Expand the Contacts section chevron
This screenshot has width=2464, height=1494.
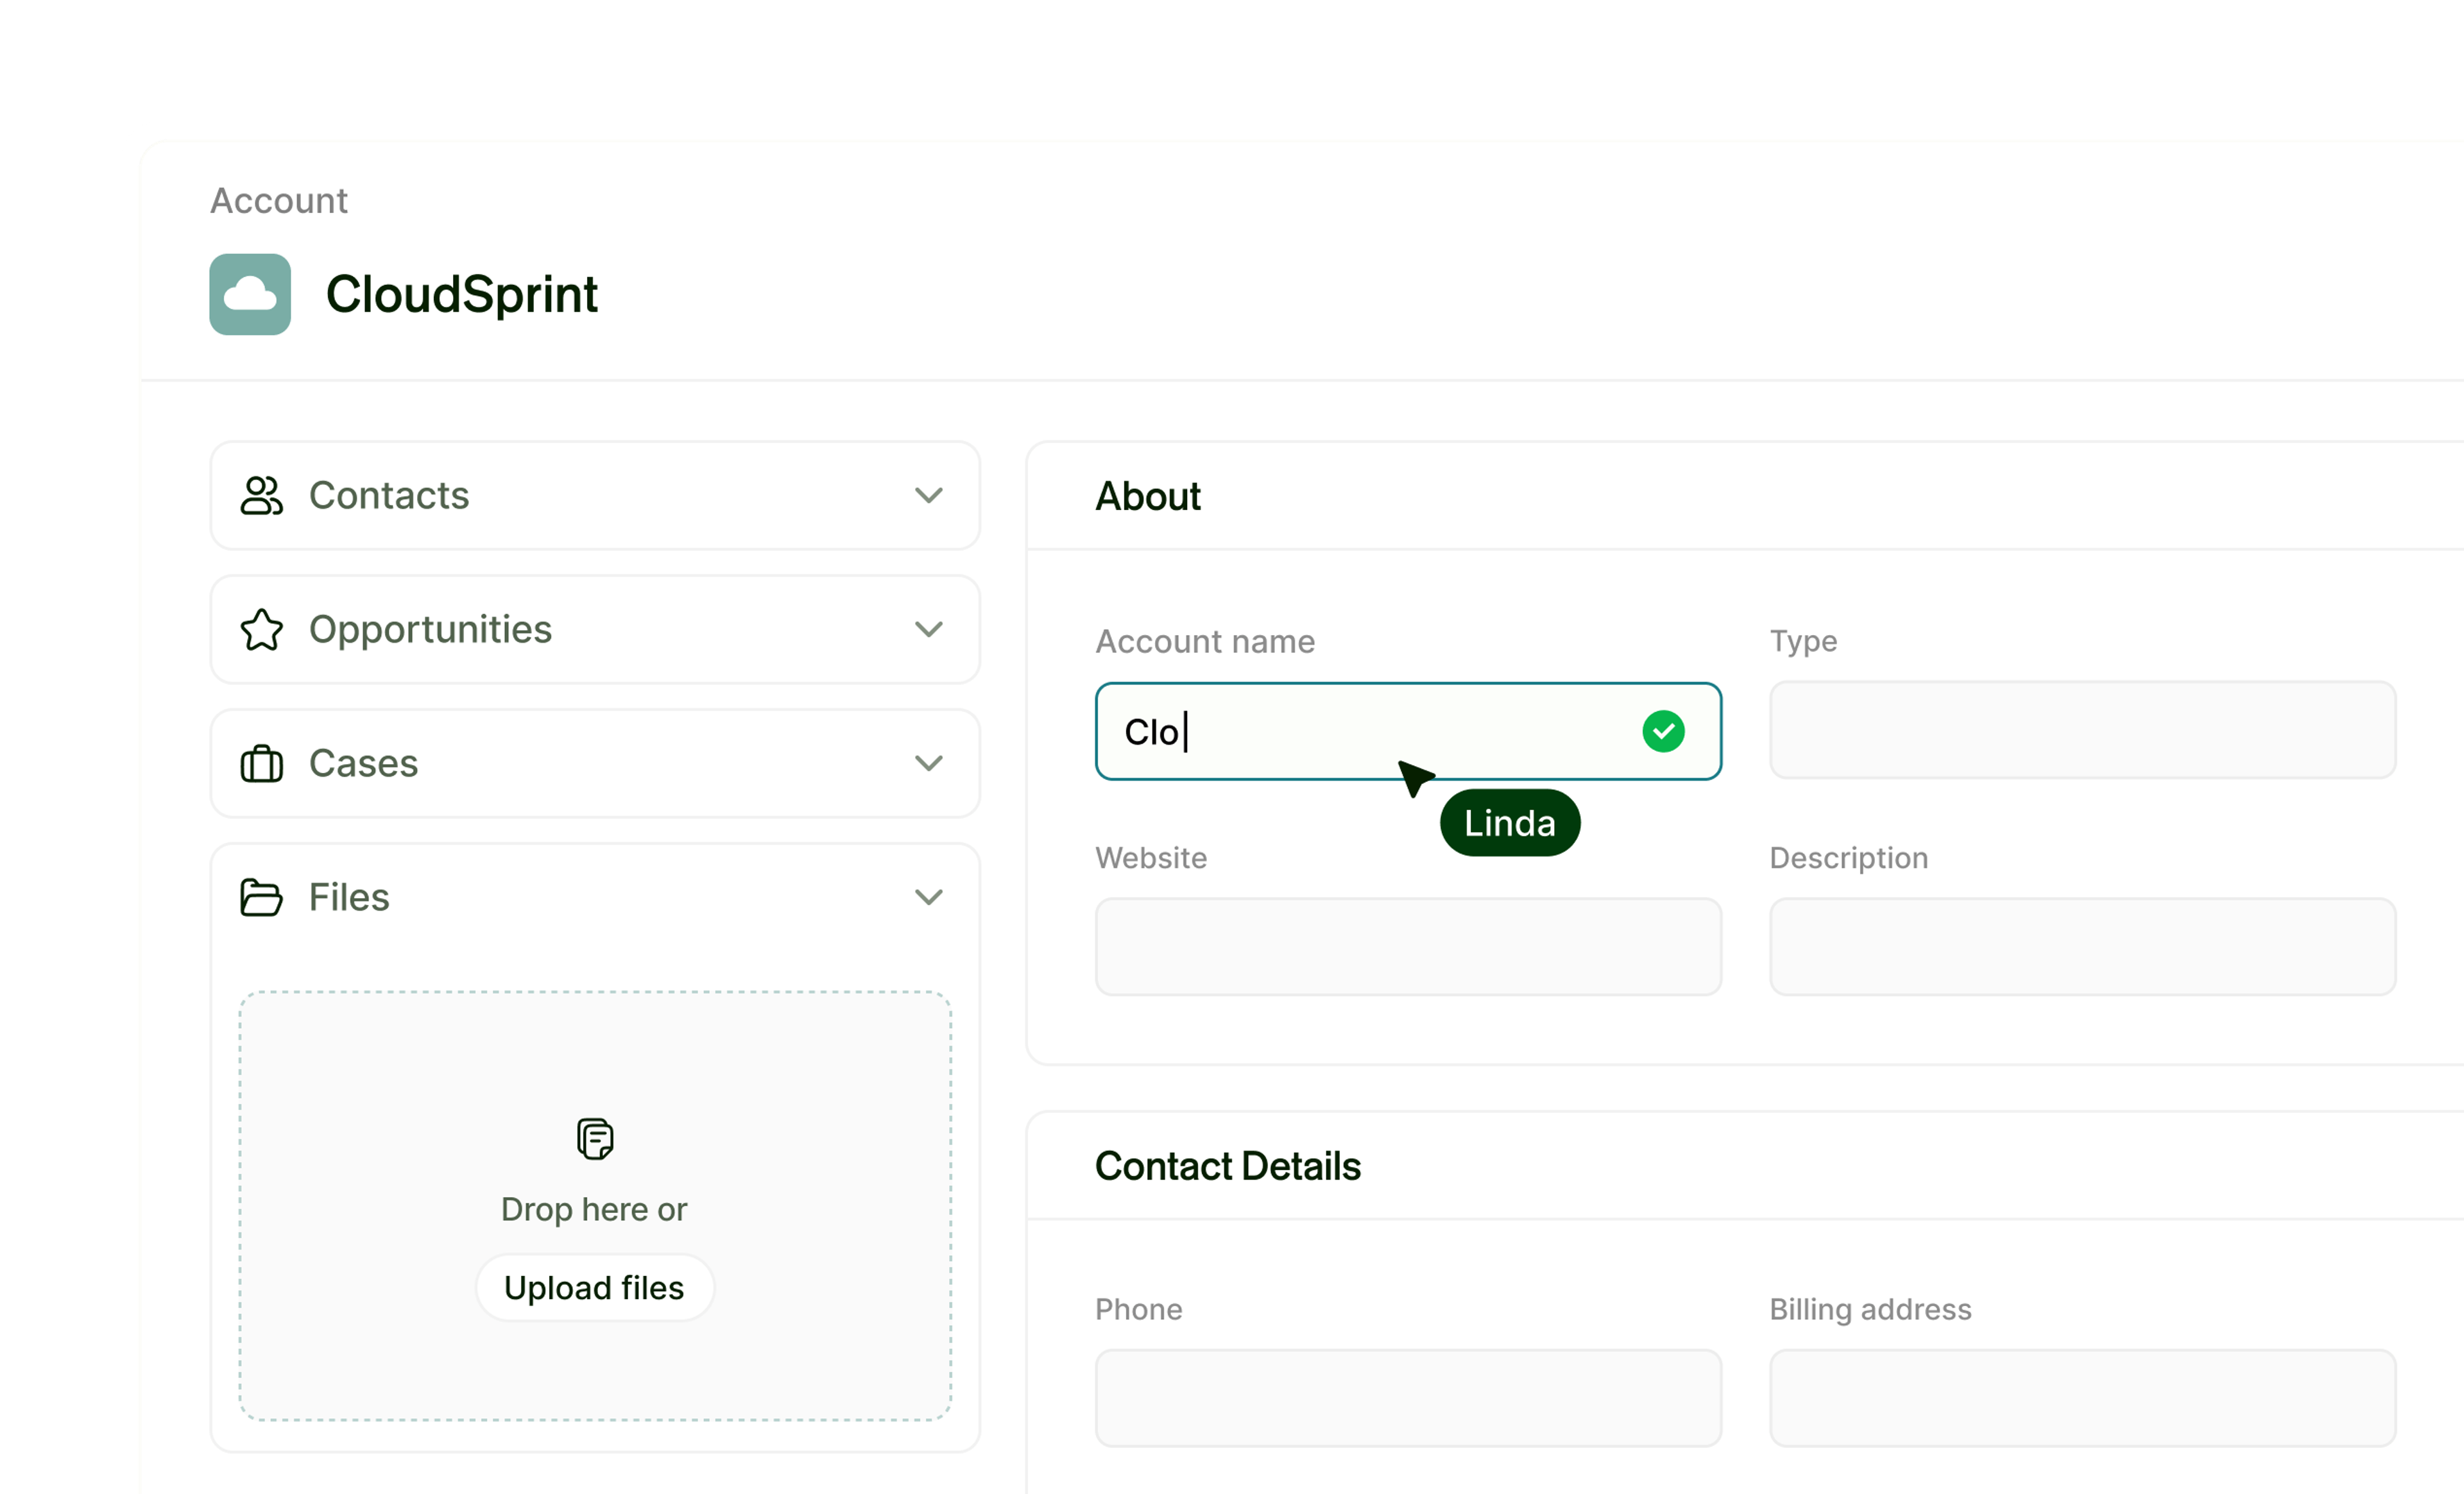[x=928, y=495]
